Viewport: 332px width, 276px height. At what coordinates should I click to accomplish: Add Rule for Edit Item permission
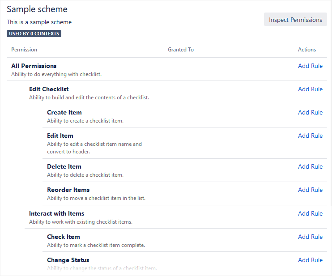pyautogui.click(x=310, y=136)
